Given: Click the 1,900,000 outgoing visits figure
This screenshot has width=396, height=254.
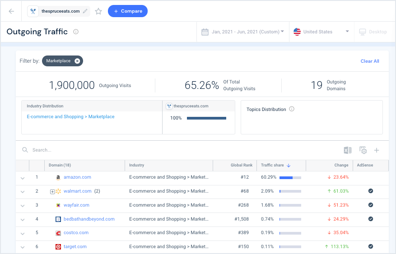Looking at the screenshot, I should tap(72, 85).
